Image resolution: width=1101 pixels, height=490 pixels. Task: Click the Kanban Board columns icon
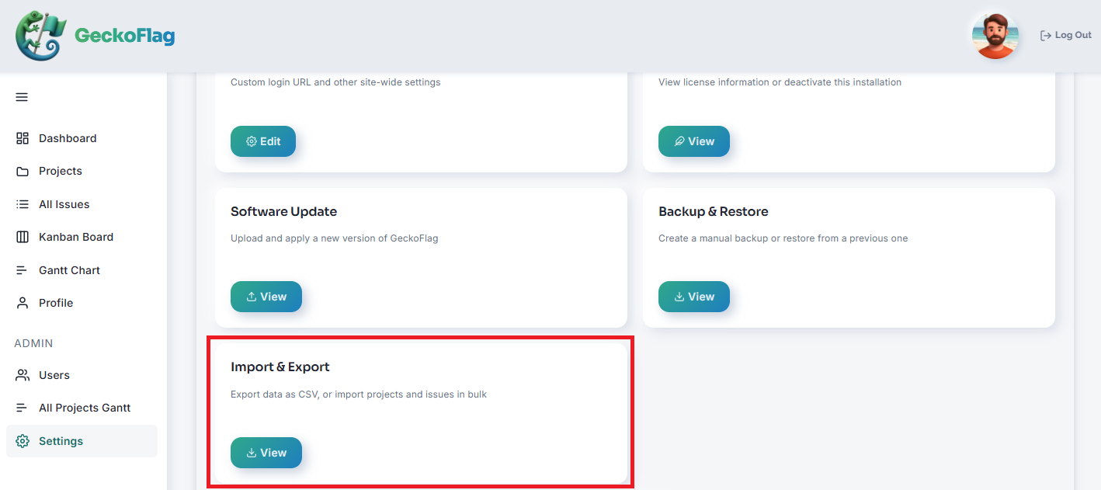tap(23, 237)
